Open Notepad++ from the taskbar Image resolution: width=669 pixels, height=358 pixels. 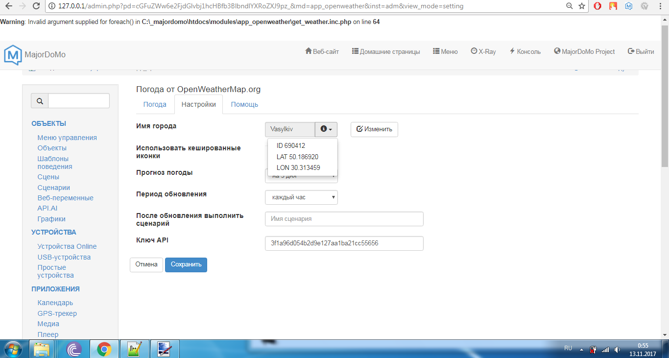tap(134, 349)
